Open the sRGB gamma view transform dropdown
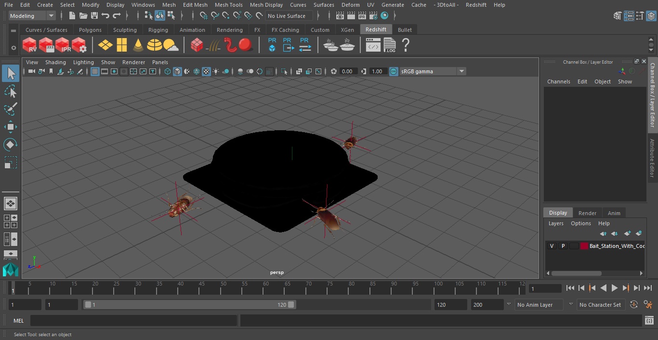658x340 pixels. click(x=432, y=71)
